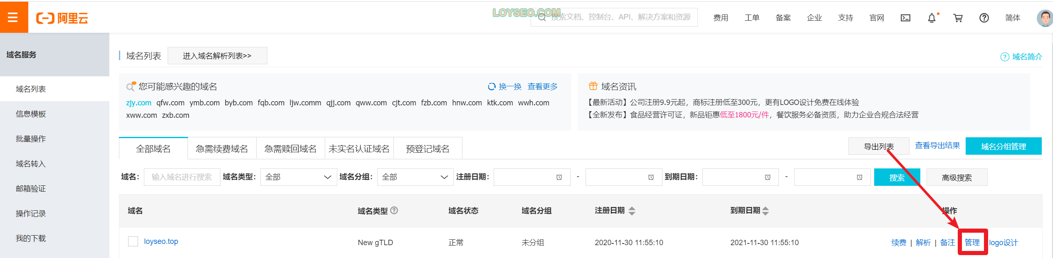Open 企业 top menu

814,18
